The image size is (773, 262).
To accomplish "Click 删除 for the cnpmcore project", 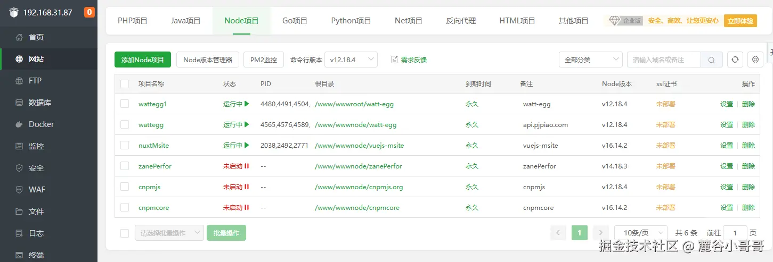I will coord(748,207).
